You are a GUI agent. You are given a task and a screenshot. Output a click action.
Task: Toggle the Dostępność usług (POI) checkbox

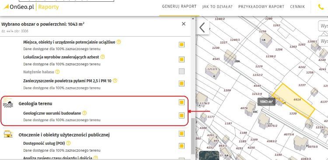[181, 146]
